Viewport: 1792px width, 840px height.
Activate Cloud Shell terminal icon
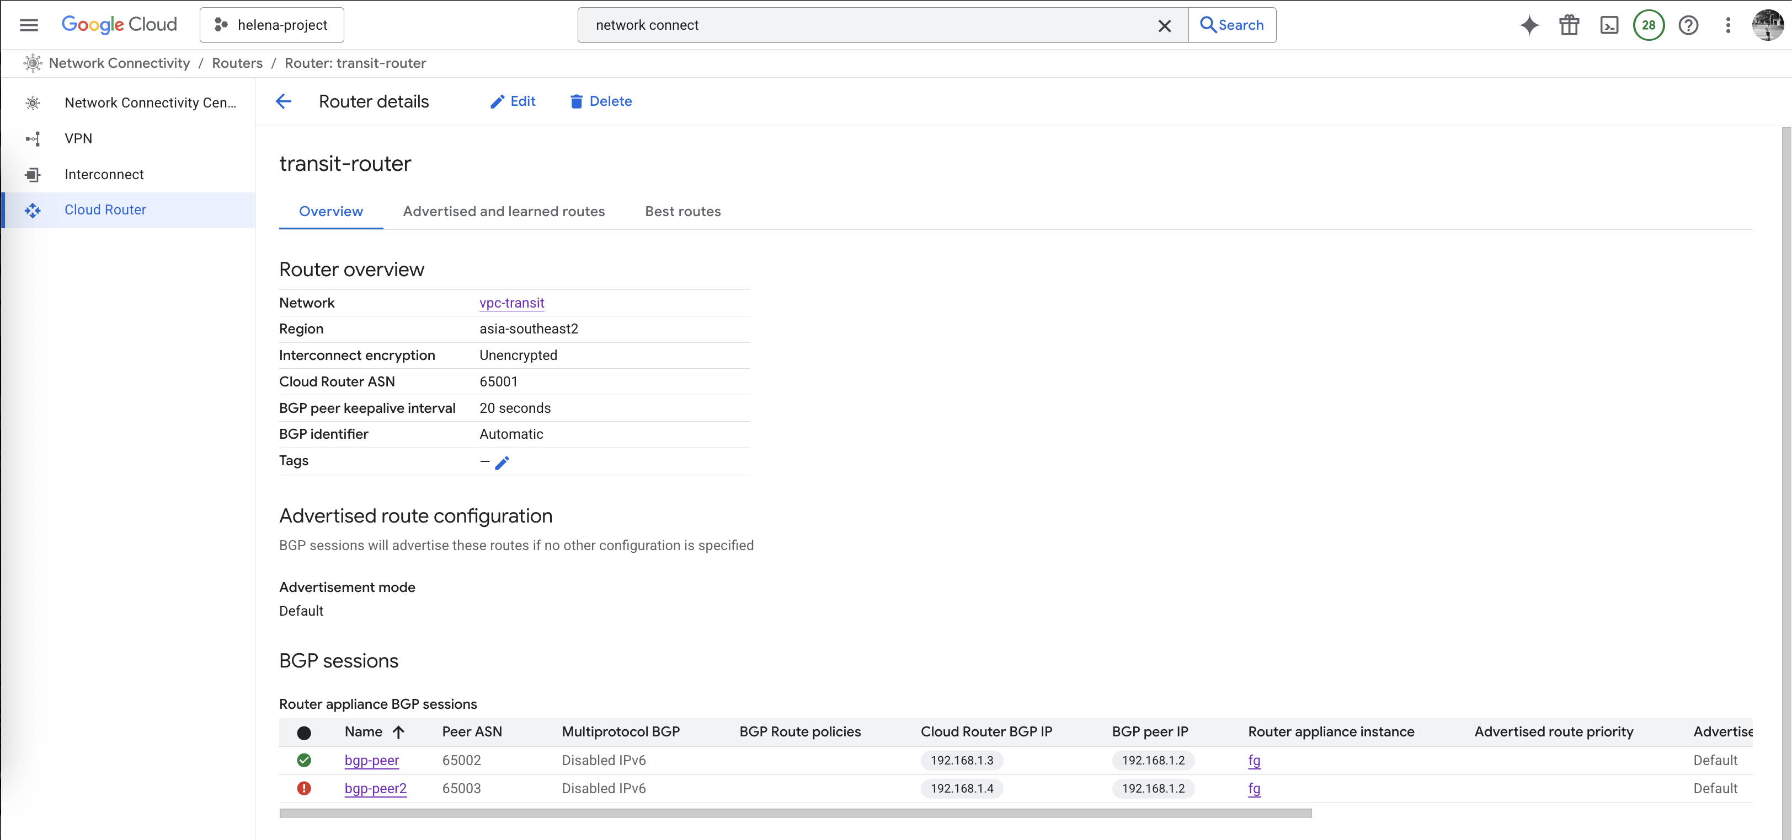tap(1609, 25)
